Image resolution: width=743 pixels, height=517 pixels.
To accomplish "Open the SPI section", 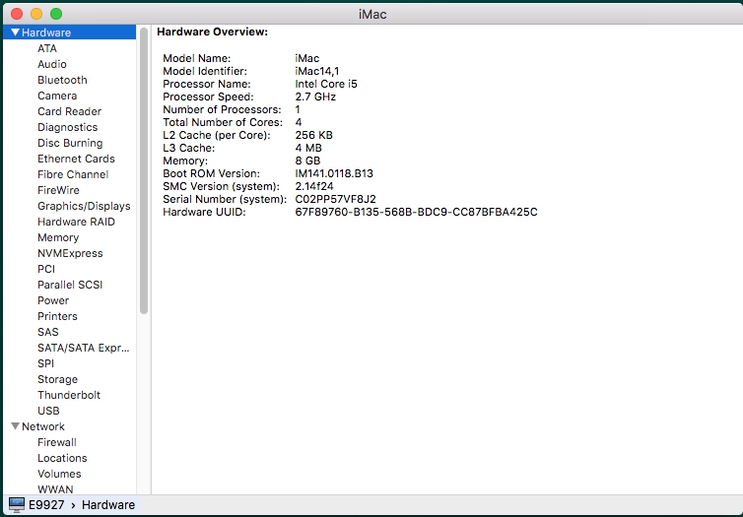I will click(45, 363).
